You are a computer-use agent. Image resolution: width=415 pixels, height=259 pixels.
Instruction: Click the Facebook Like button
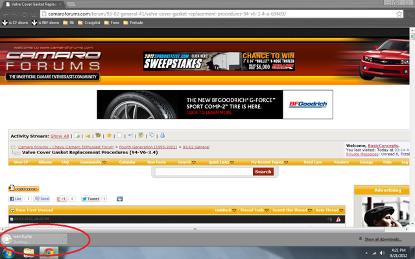16,199
